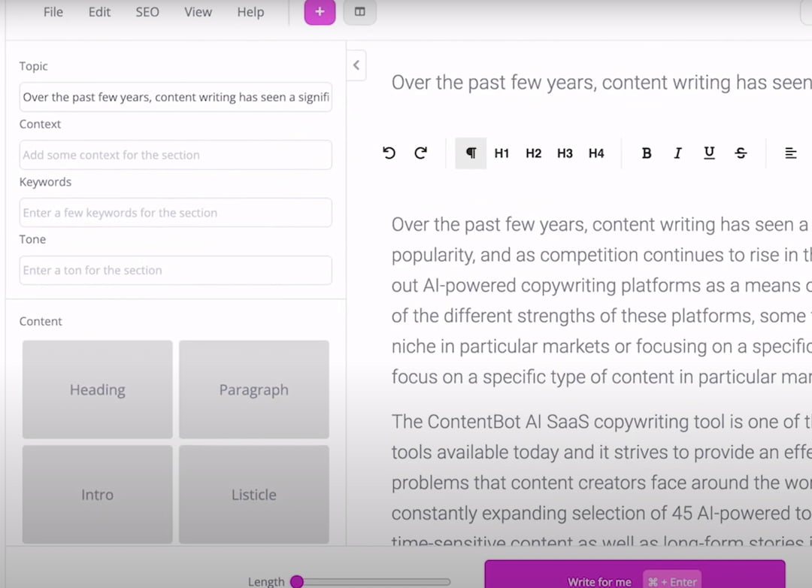This screenshot has height=588, width=812.
Task: Collapse the sidebar with the chevron arrow
Action: click(356, 65)
